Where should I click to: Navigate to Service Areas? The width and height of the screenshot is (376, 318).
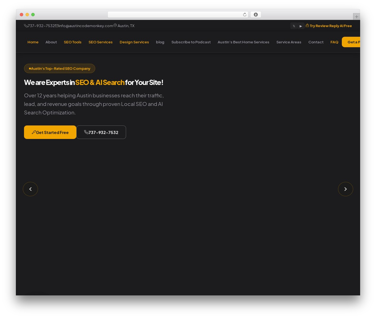(289, 42)
